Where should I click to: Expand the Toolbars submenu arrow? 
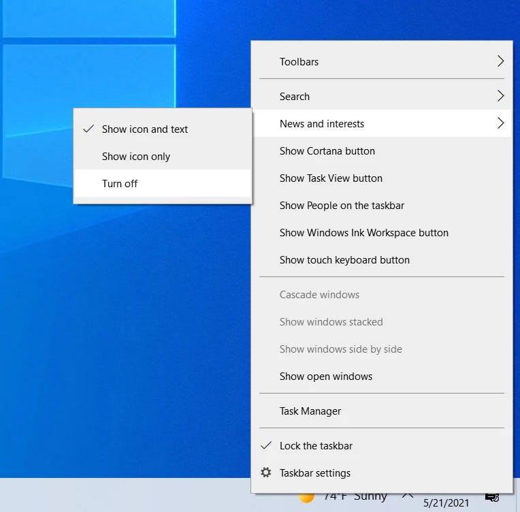click(x=500, y=61)
